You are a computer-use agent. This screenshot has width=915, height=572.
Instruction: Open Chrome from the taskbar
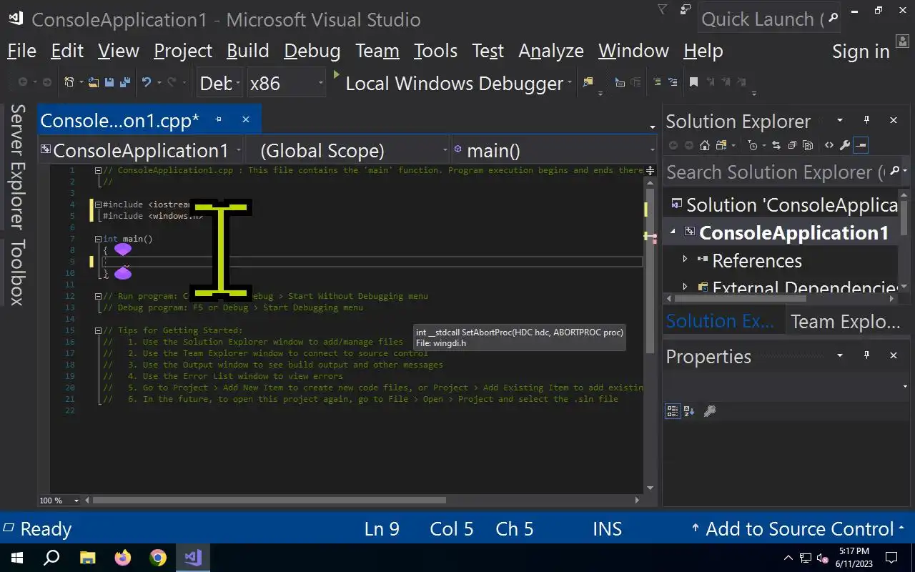[158, 558]
